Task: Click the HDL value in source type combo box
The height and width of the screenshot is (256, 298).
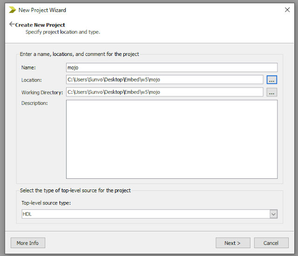Action: coord(27,214)
